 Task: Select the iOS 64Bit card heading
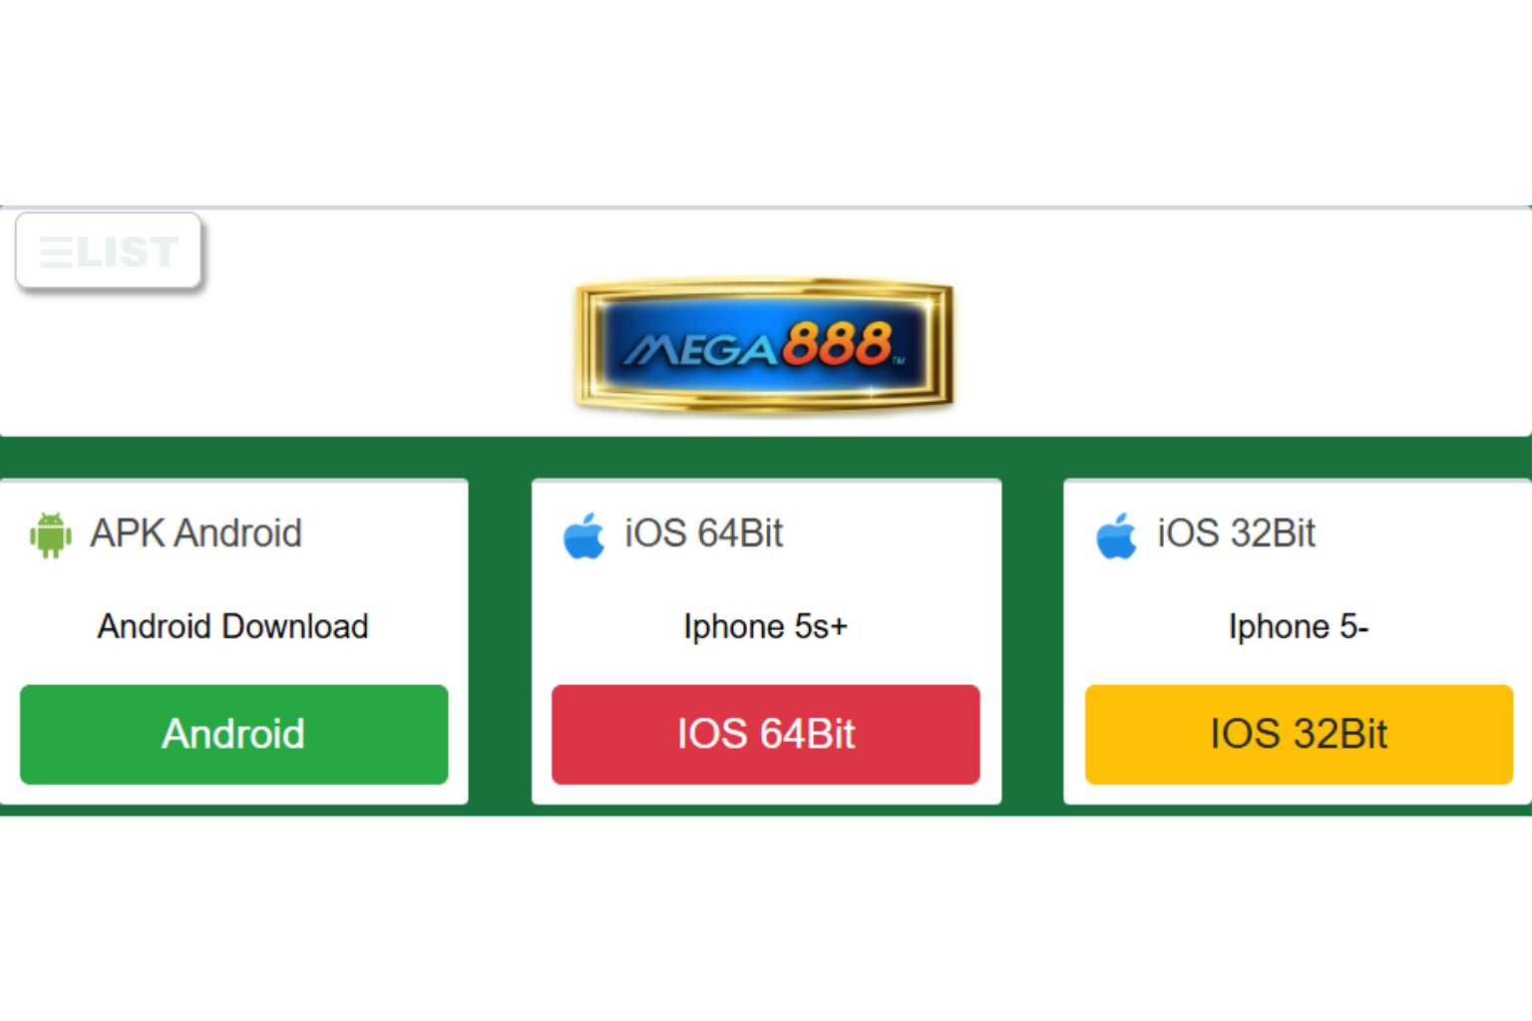click(x=704, y=533)
